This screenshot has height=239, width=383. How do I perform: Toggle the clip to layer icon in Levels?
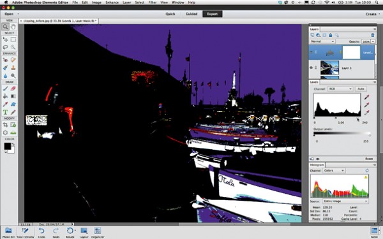[312, 159]
